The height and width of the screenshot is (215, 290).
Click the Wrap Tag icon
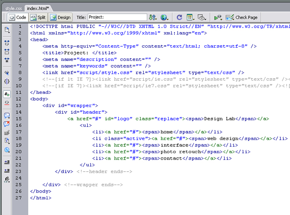[7, 132]
